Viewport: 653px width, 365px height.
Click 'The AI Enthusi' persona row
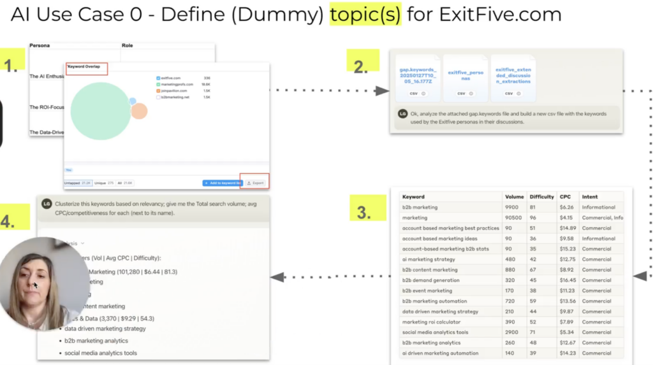pos(47,76)
